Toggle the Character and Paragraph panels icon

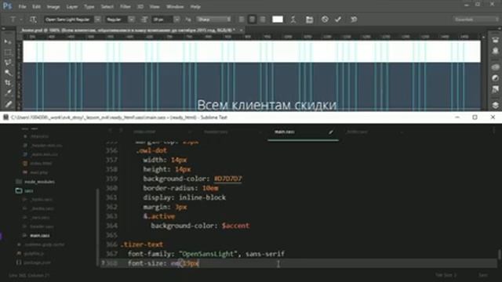(x=309, y=20)
